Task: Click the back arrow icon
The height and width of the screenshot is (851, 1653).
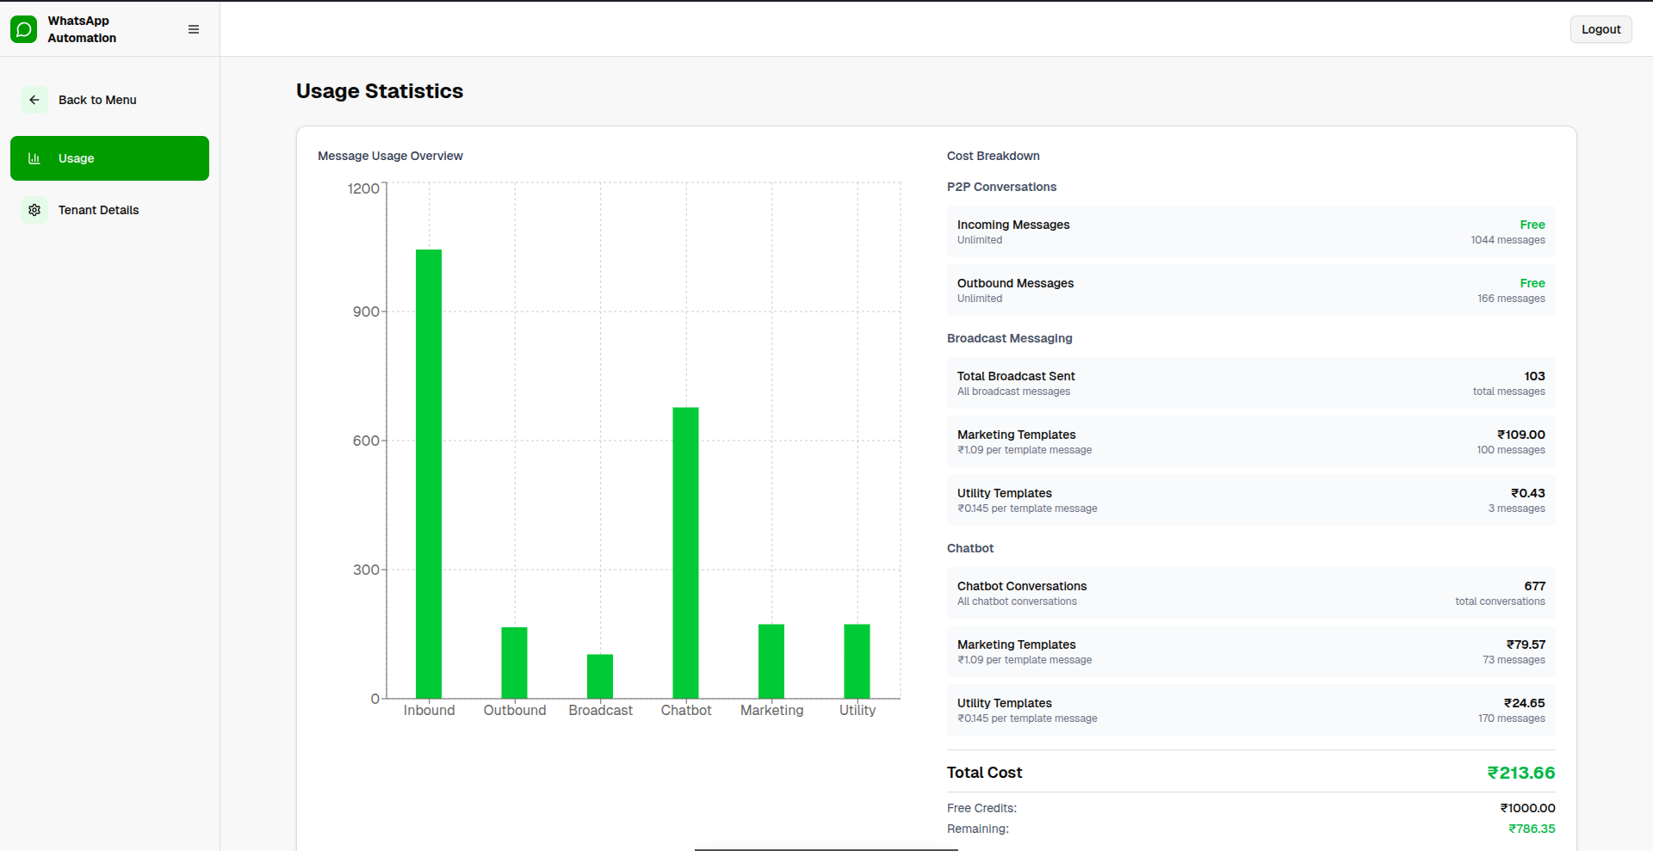Action: tap(34, 100)
